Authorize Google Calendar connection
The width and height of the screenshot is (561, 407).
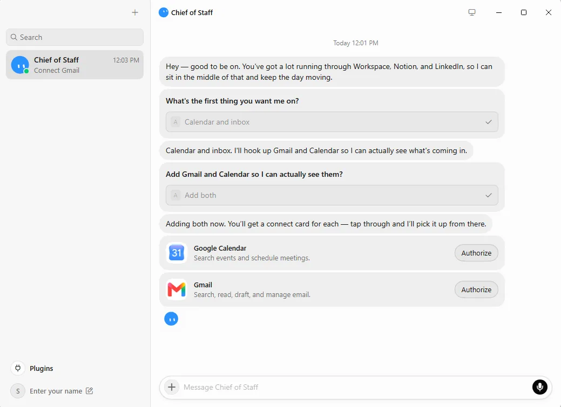[476, 253]
